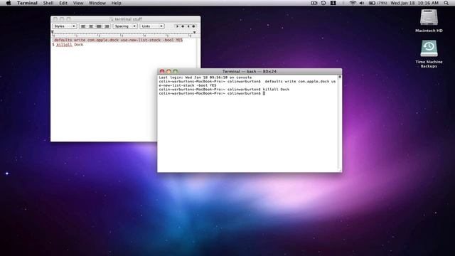The height and width of the screenshot is (256, 455).
Task: Click the Time Machine menu bar icon
Action: tap(323, 3)
